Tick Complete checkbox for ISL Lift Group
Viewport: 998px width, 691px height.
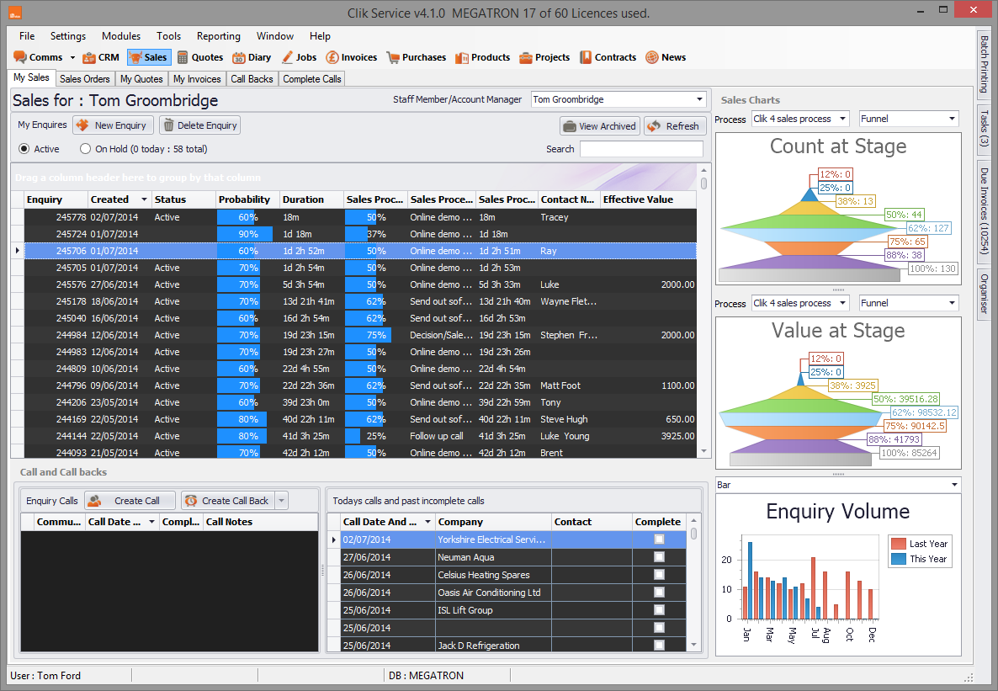[x=659, y=610]
